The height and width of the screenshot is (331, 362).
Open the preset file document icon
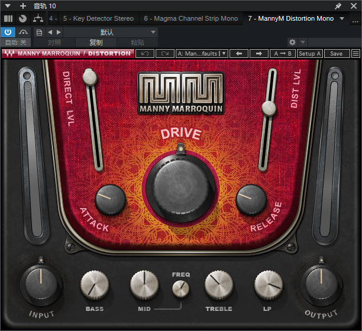coord(39,33)
